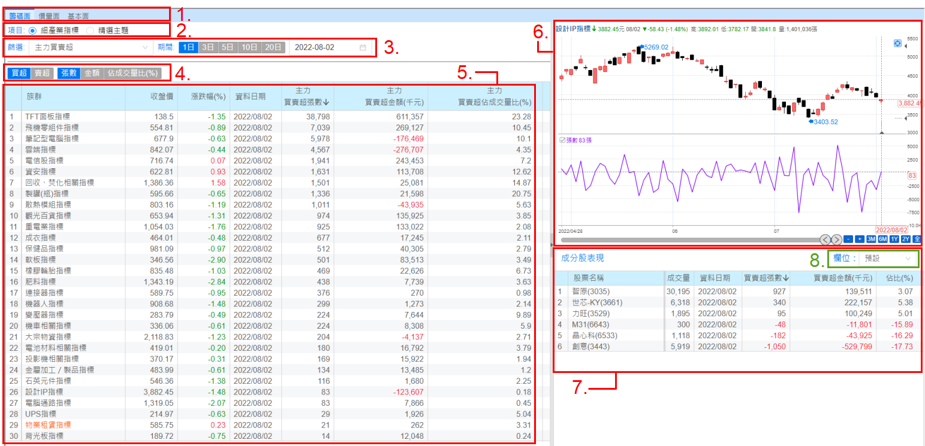Switch to the 價量面 tab
The width and height of the screenshot is (925, 446).
tap(49, 16)
